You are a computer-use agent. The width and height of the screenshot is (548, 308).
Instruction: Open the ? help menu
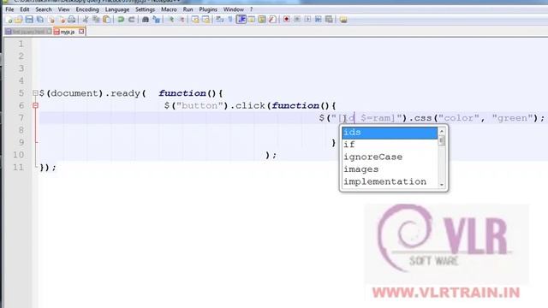(251, 9)
